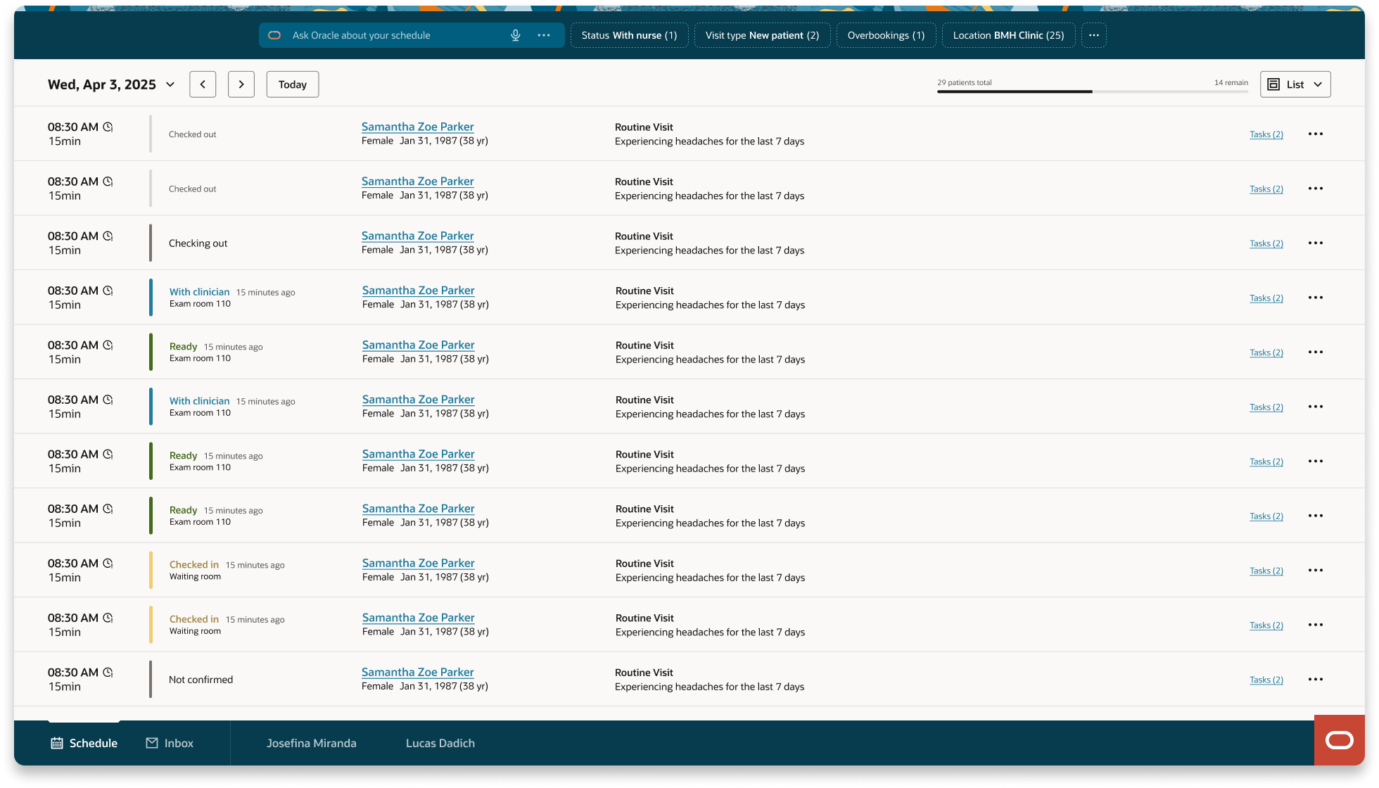1379x788 pixels.
Task: Expand the Wed, Apr 3, 2025 date picker
Action: click(111, 84)
